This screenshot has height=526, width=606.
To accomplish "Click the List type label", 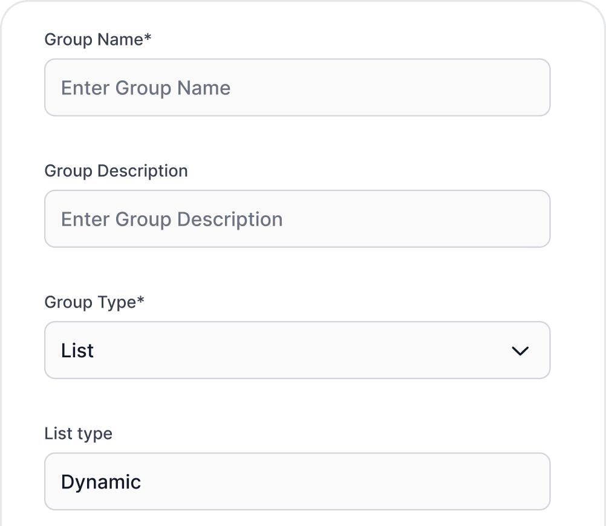I will 78,433.
